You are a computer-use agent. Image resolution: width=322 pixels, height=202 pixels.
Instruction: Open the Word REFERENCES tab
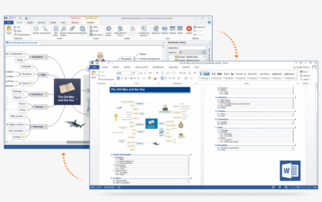coord(158,67)
